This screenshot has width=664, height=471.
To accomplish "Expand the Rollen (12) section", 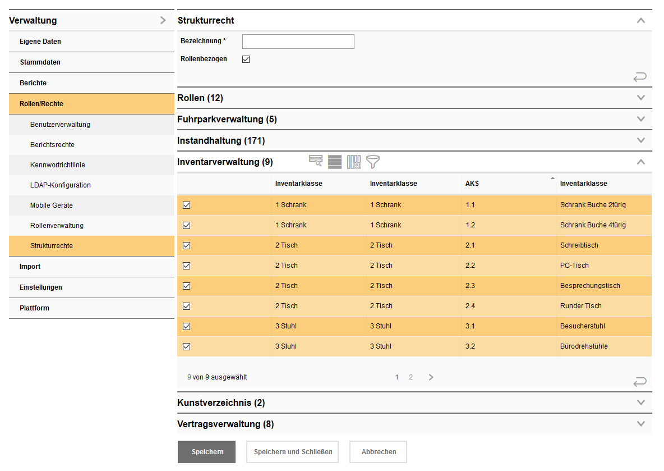I will coord(640,97).
